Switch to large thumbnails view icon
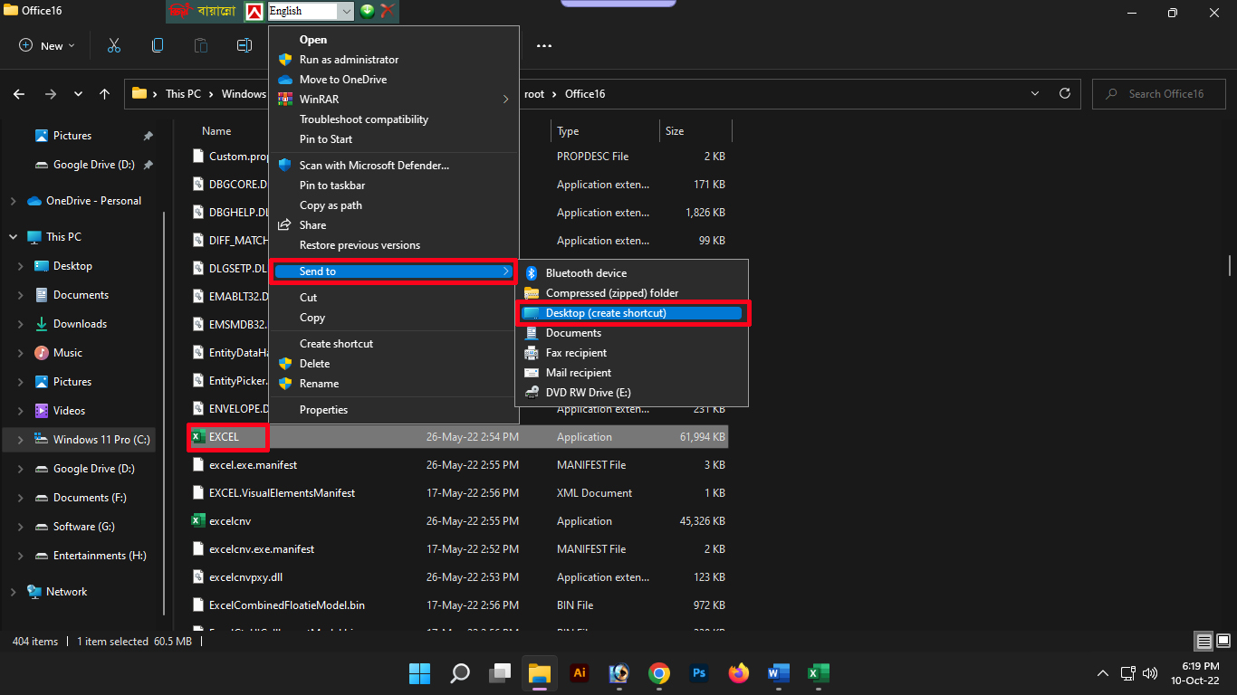This screenshot has width=1237, height=695. (1223, 642)
